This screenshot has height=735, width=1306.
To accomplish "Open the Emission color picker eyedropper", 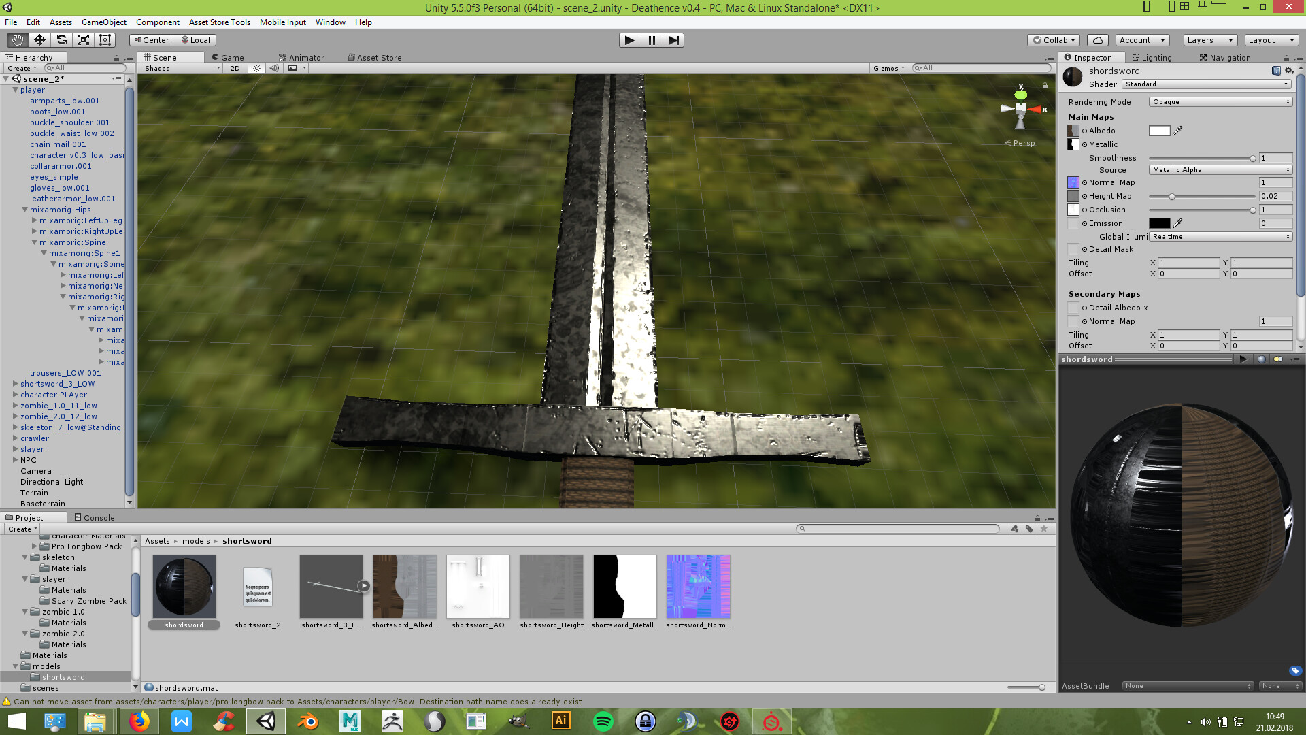I will (1179, 223).
